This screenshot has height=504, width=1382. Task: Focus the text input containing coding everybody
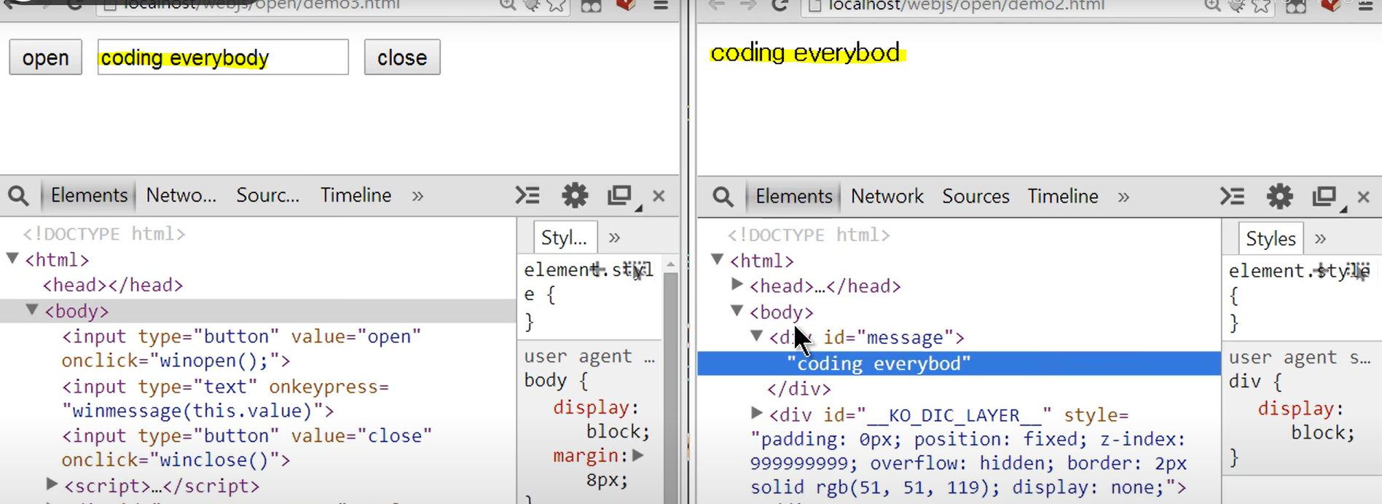(x=223, y=58)
